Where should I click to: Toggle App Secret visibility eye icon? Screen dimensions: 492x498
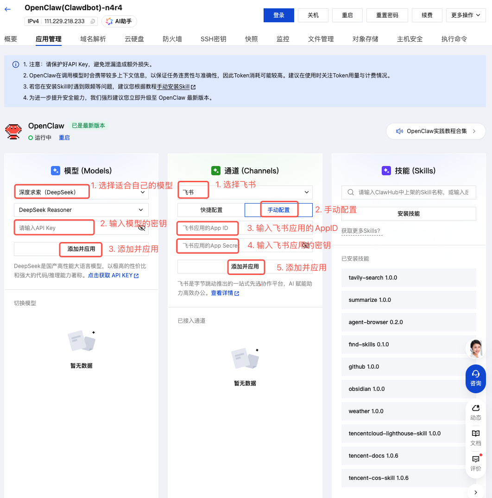(x=306, y=245)
